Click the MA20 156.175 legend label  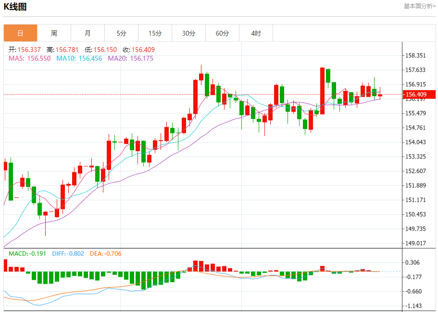coord(131,58)
